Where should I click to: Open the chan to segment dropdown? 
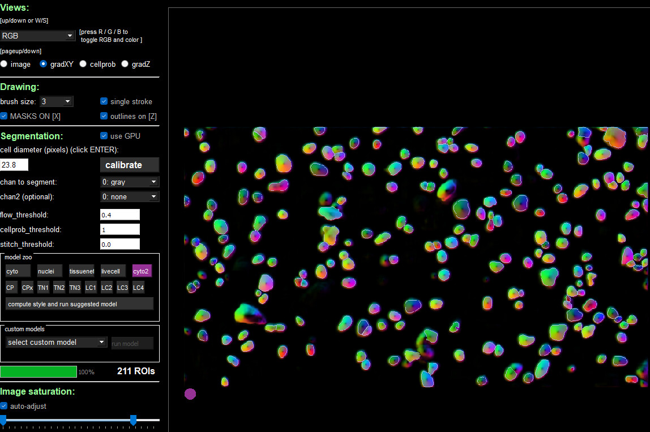pyautogui.click(x=129, y=182)
